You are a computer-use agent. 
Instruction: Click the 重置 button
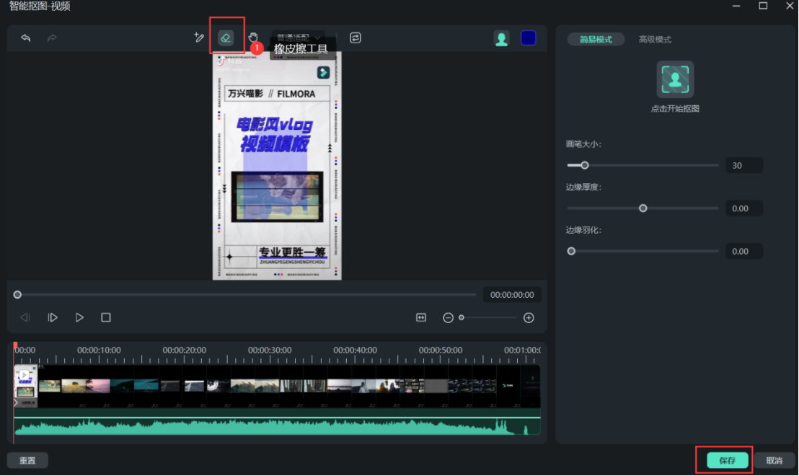pos(27,460)
